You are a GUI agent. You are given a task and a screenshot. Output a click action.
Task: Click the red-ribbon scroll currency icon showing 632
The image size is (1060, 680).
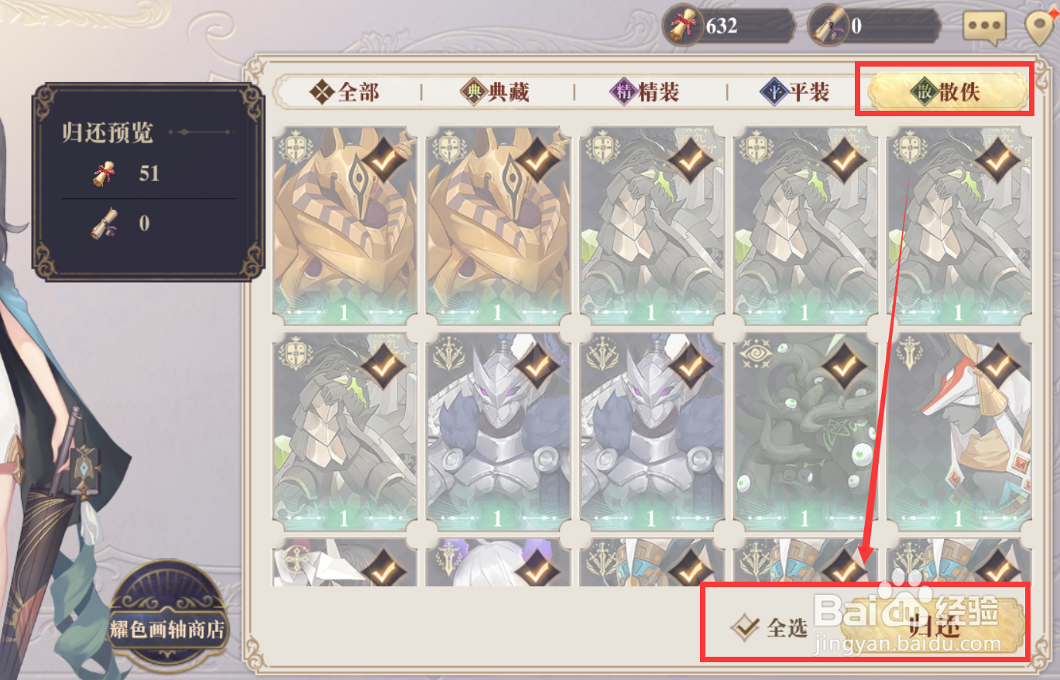coord(683,27)
